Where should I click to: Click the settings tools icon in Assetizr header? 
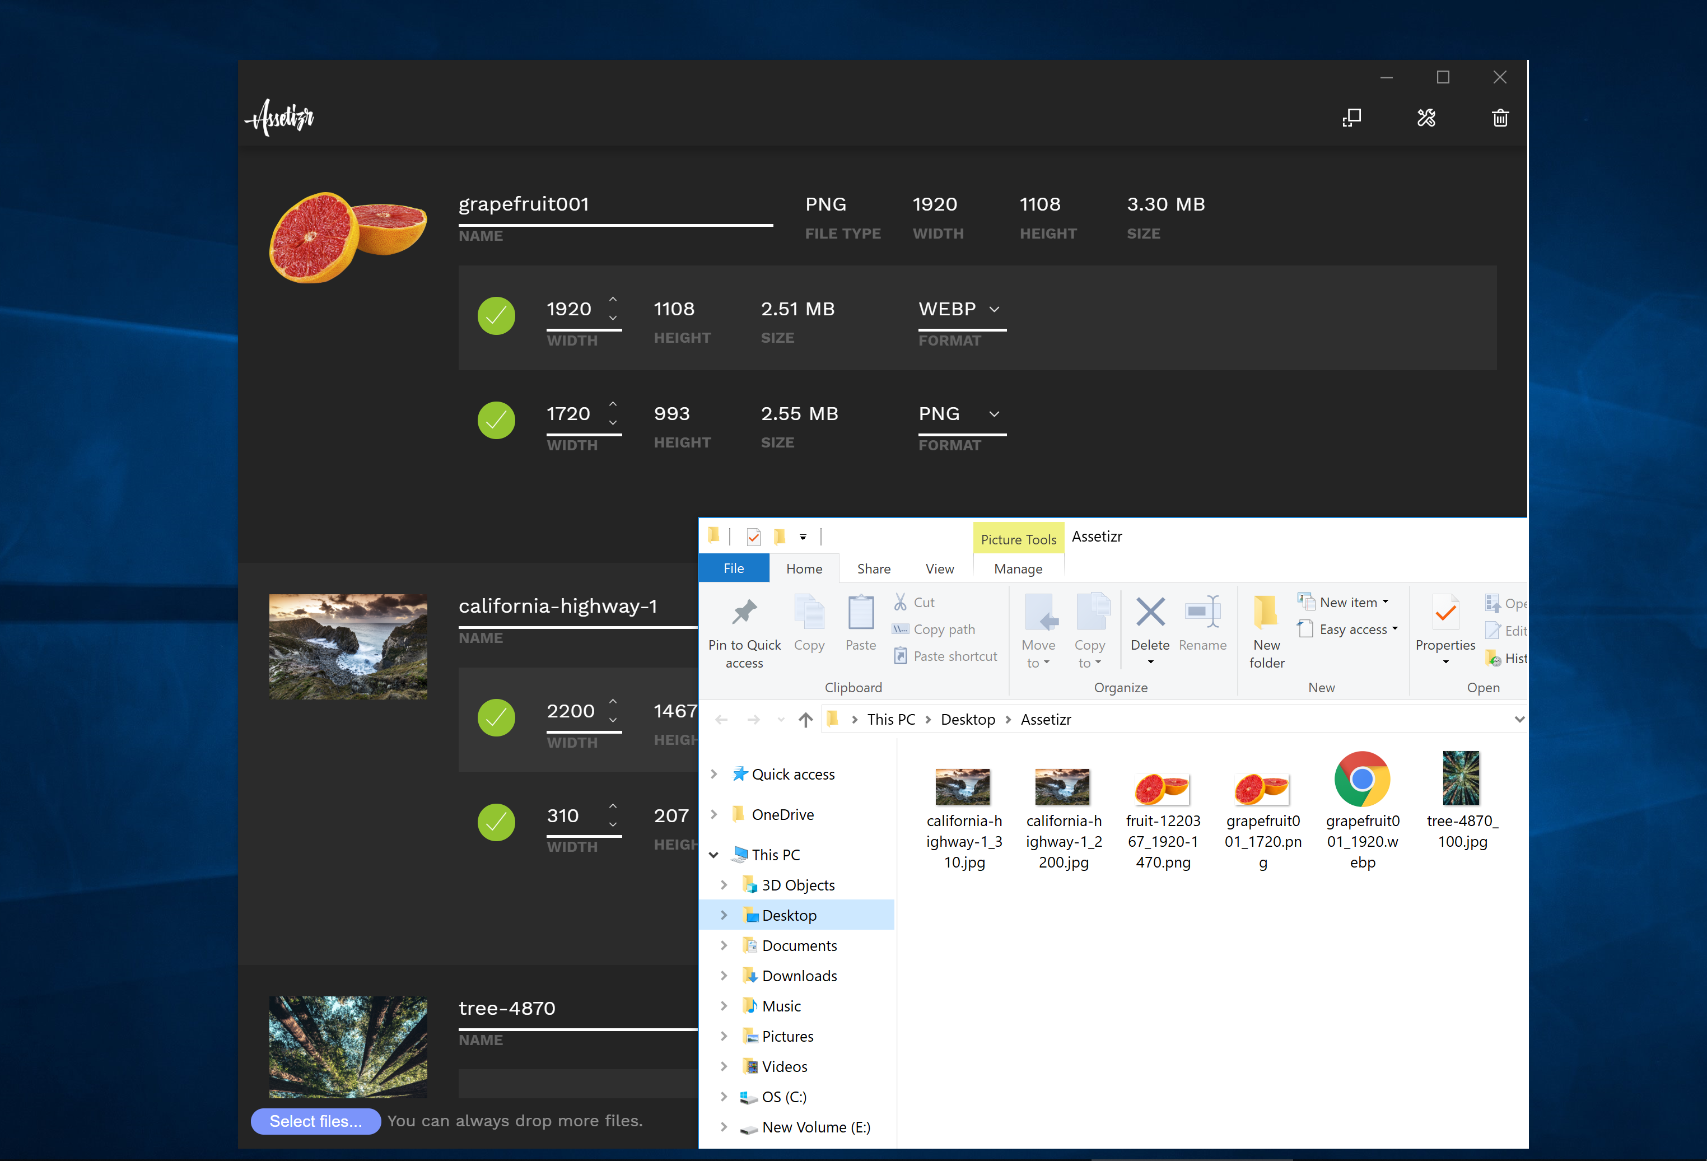(1426, 118)
